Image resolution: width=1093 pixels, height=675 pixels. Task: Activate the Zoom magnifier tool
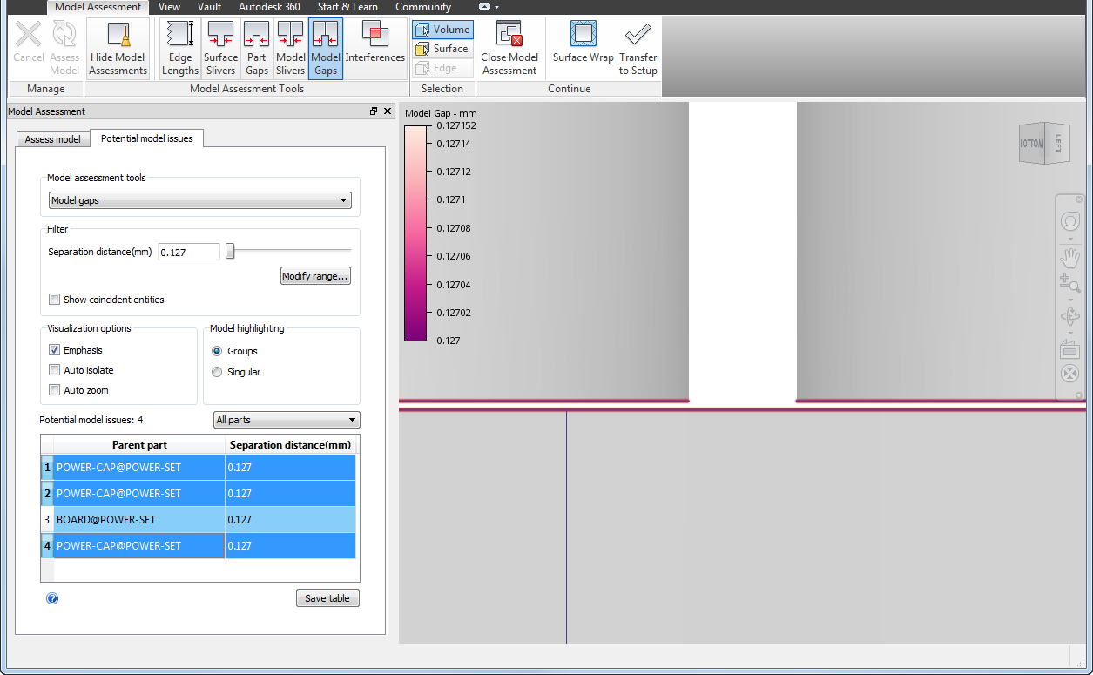pos(1069,282)
